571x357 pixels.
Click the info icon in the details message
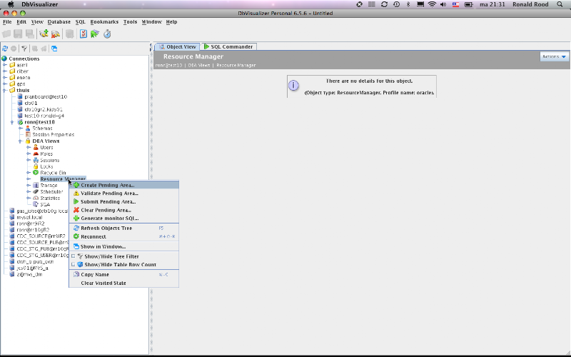pyautogui.click(x=293, y=86)
